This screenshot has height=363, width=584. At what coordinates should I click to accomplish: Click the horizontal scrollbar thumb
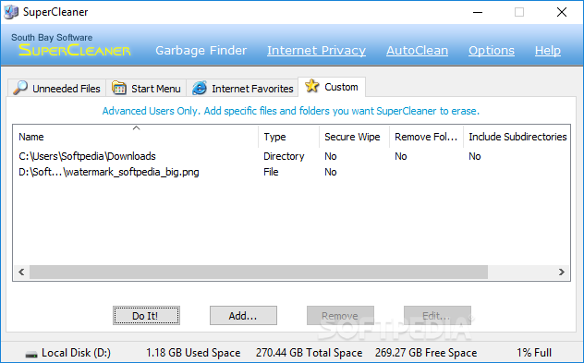point(259,272)
